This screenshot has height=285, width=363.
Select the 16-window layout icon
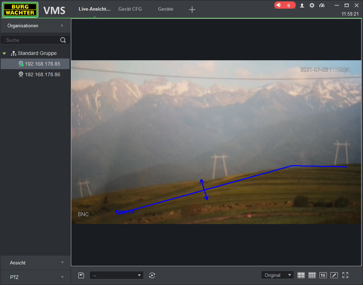coord(323,275)
